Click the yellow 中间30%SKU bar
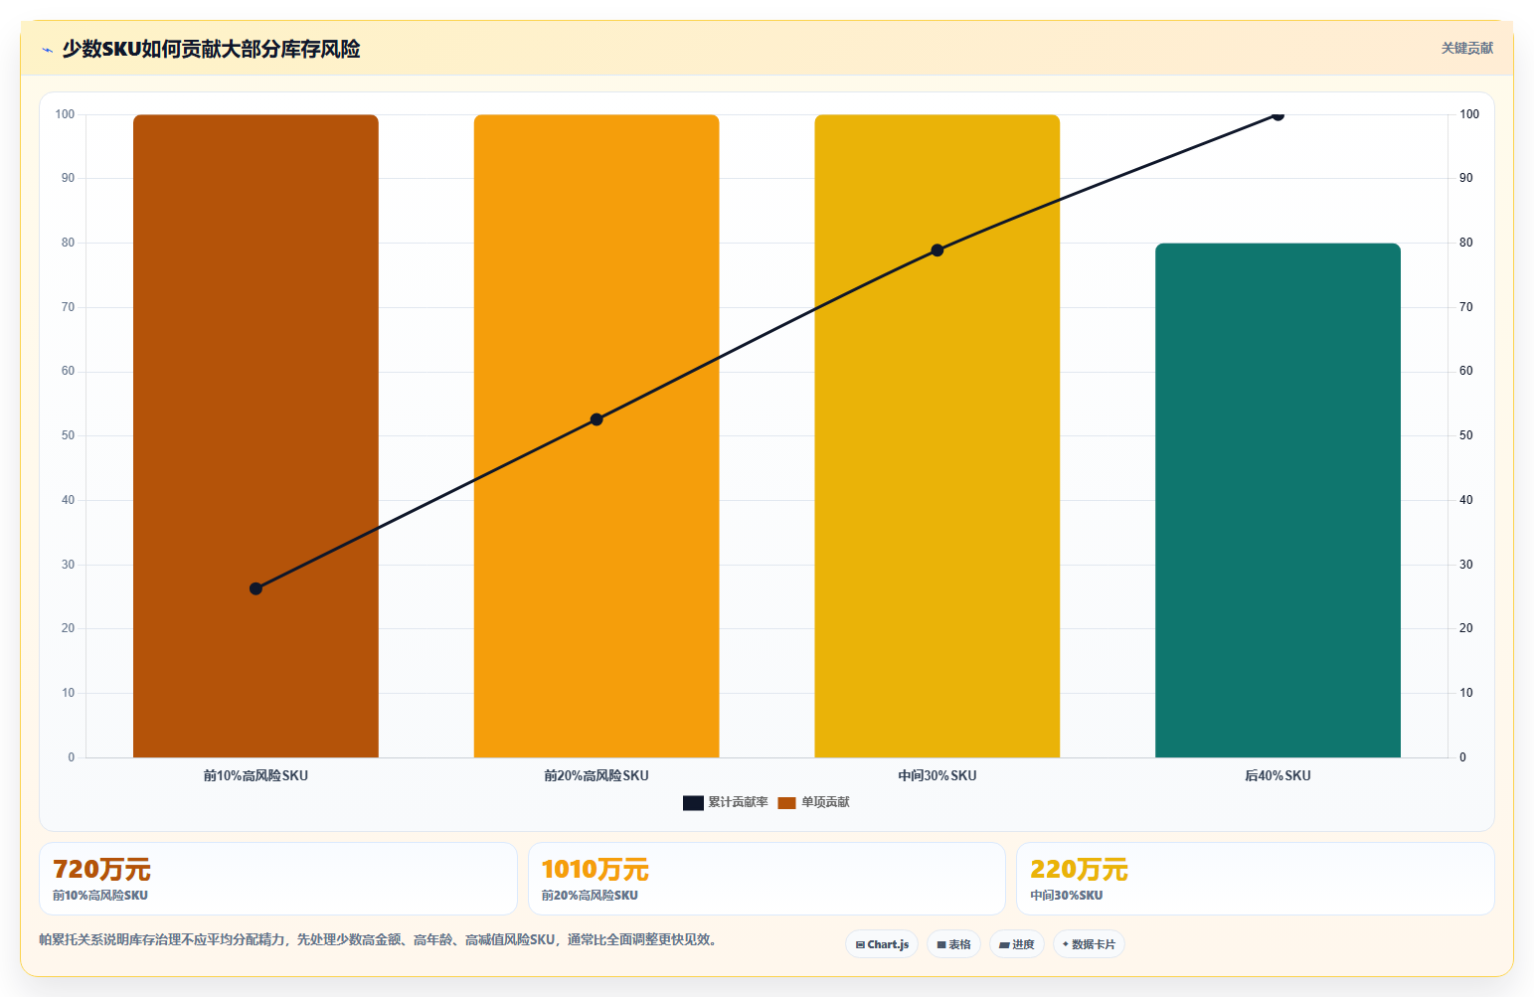 (x=937, y=435)
